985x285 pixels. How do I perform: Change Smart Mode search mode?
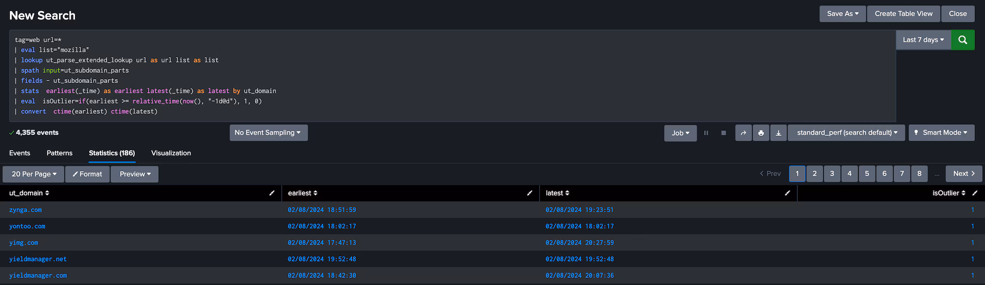[941, 133]
